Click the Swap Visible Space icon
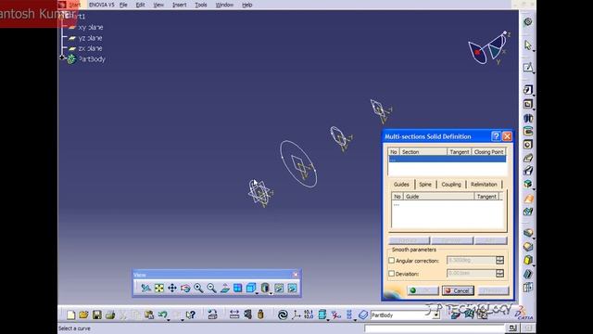This screenshot has width=593, height=334. [x=292, y=289]
